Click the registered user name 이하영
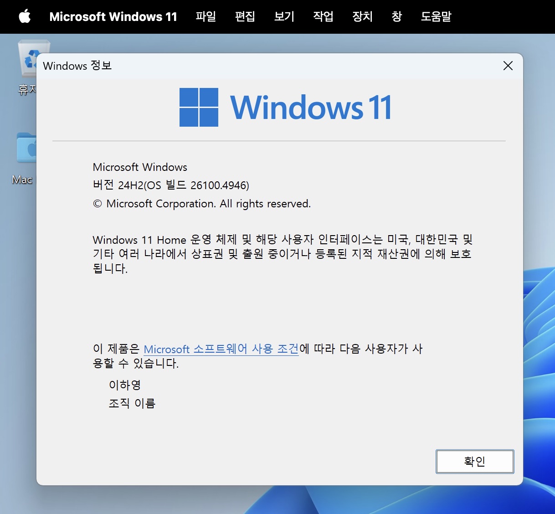555x514 pixels. [125, 385]
